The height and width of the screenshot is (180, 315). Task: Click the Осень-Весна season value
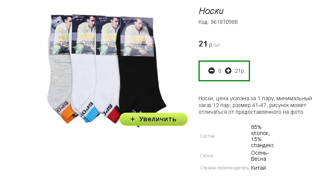click(260, 156)
